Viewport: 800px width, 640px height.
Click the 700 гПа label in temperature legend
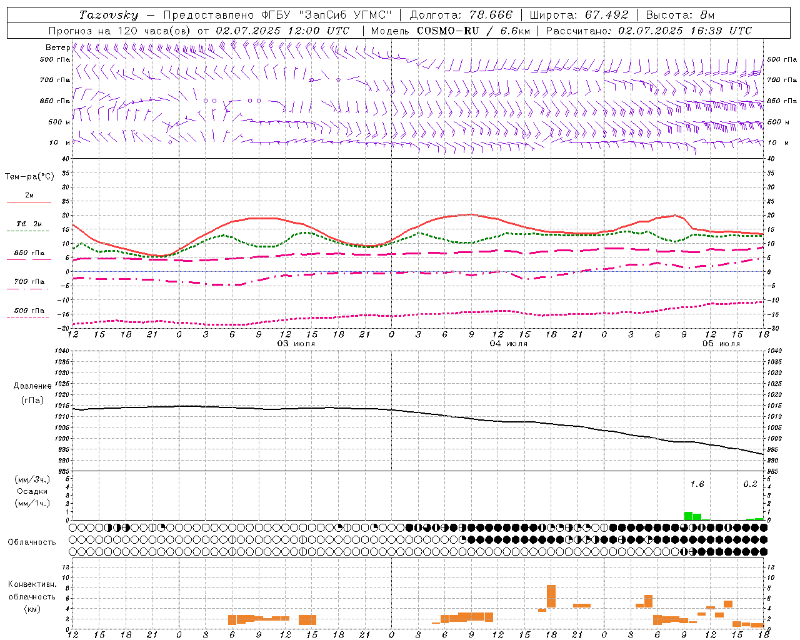tap(29, 281)
